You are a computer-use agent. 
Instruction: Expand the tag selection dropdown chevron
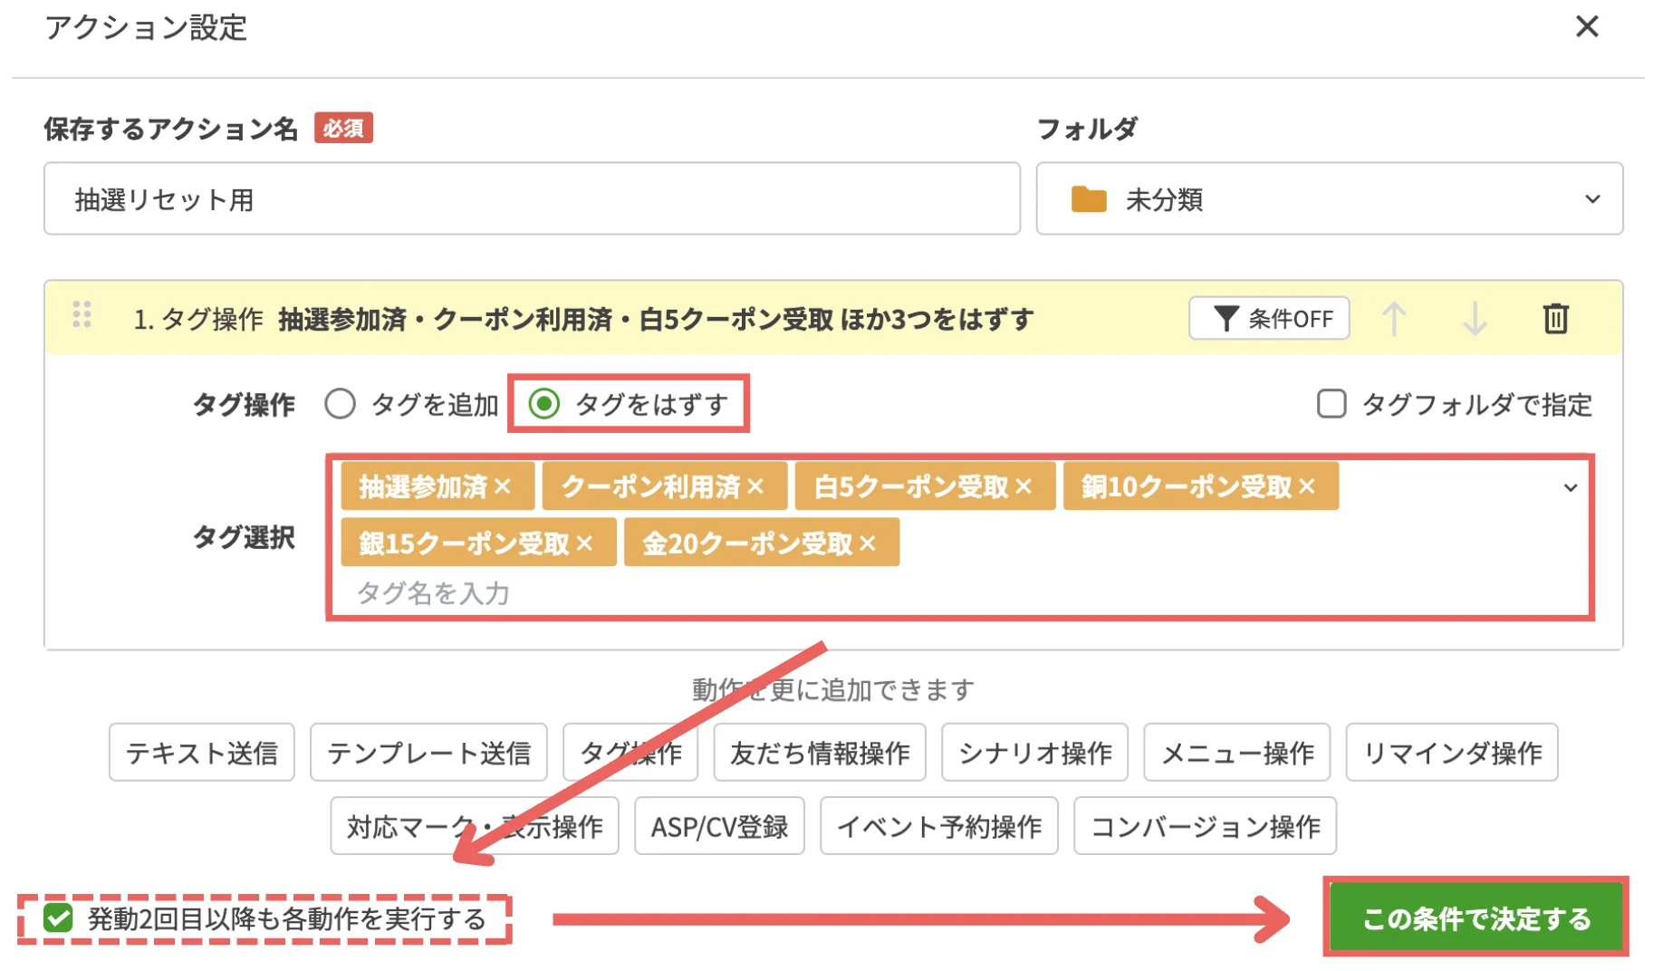click(x=1571, y=487)
